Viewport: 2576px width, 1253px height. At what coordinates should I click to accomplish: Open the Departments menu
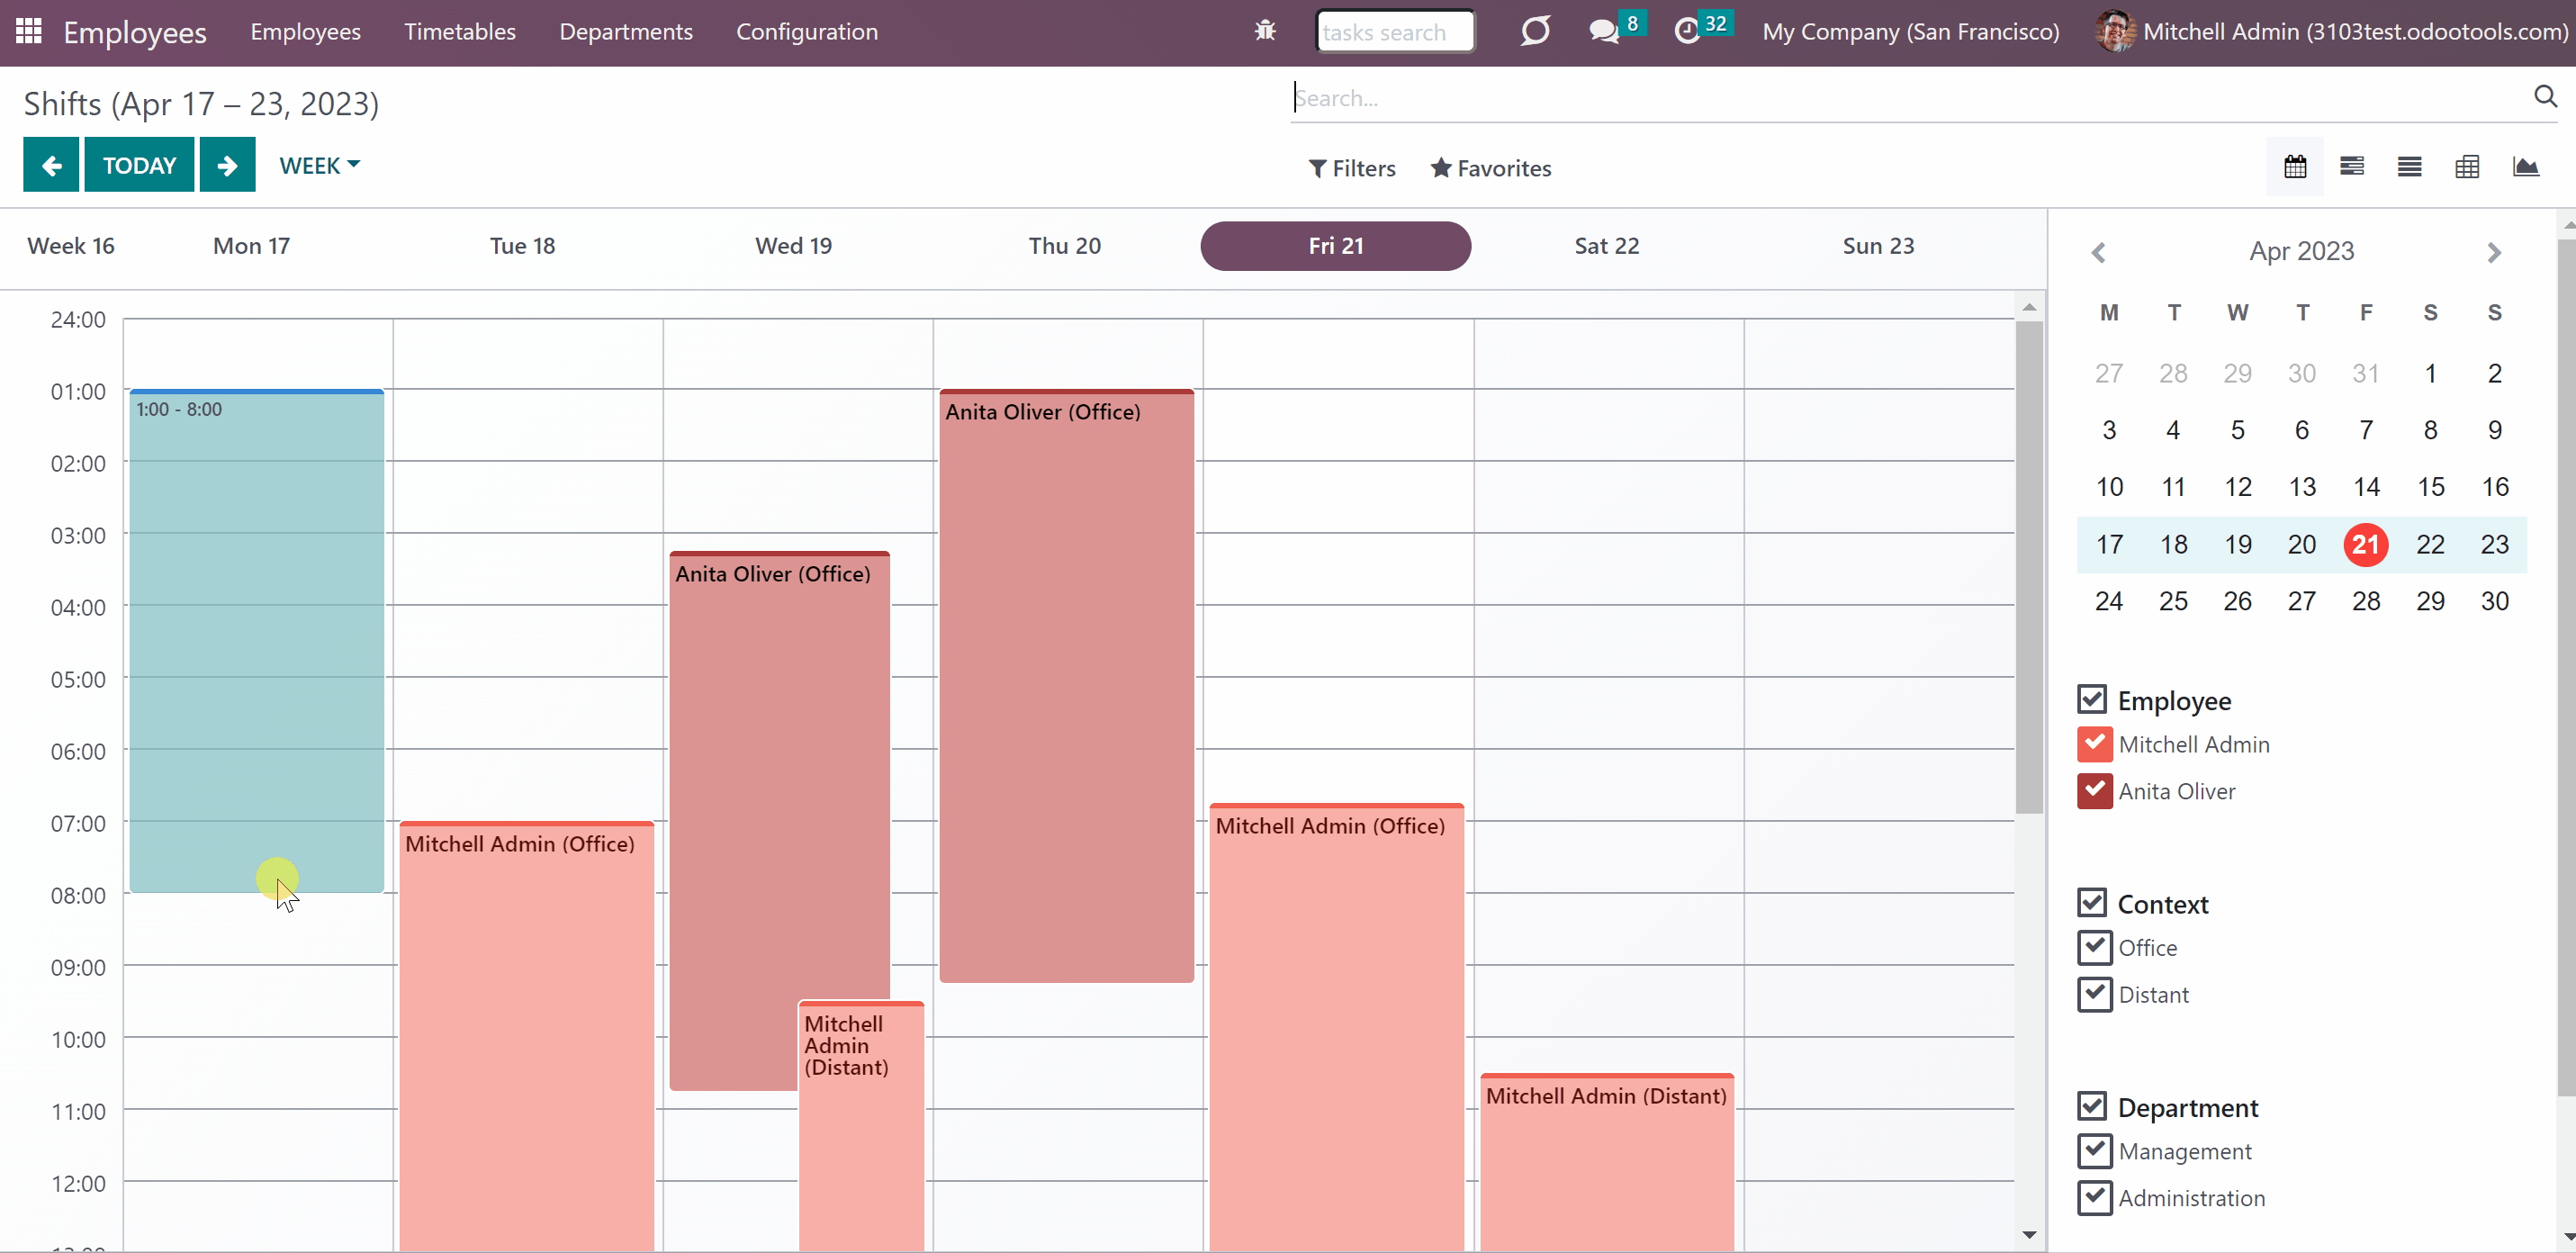pos(626,31)
